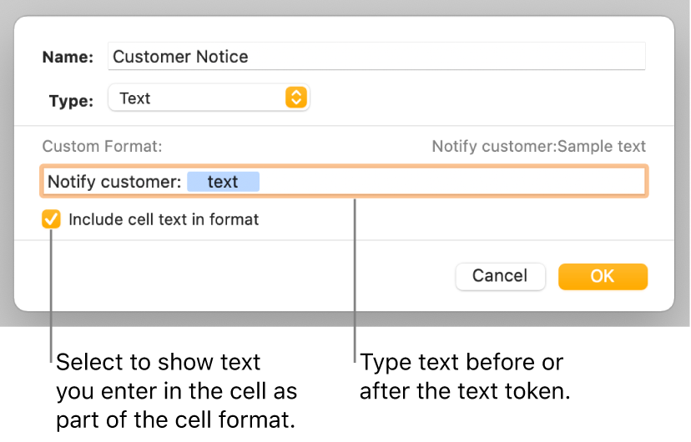Viewport: 691px width, 442px height.
Task: Click the 'Name:' label
Action: click(68, 57)
